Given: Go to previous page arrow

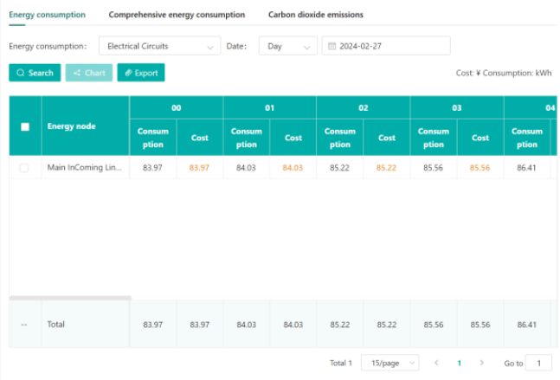Looking at the screenshot, I should 436,363.
